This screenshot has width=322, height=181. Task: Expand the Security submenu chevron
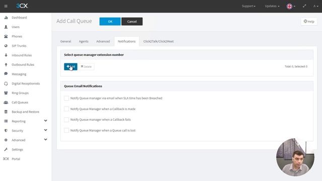pos(46,130)
